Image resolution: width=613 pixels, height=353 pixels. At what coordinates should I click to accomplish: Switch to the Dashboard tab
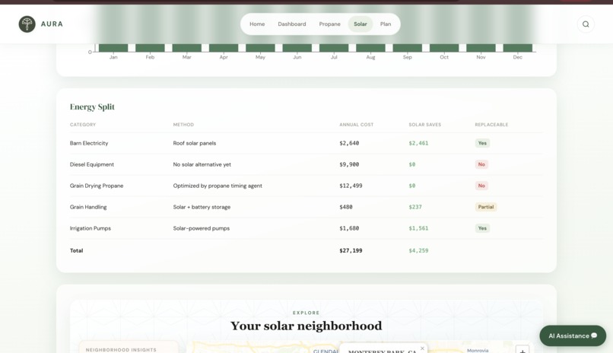pyautogui.click(x=292, y=24)
